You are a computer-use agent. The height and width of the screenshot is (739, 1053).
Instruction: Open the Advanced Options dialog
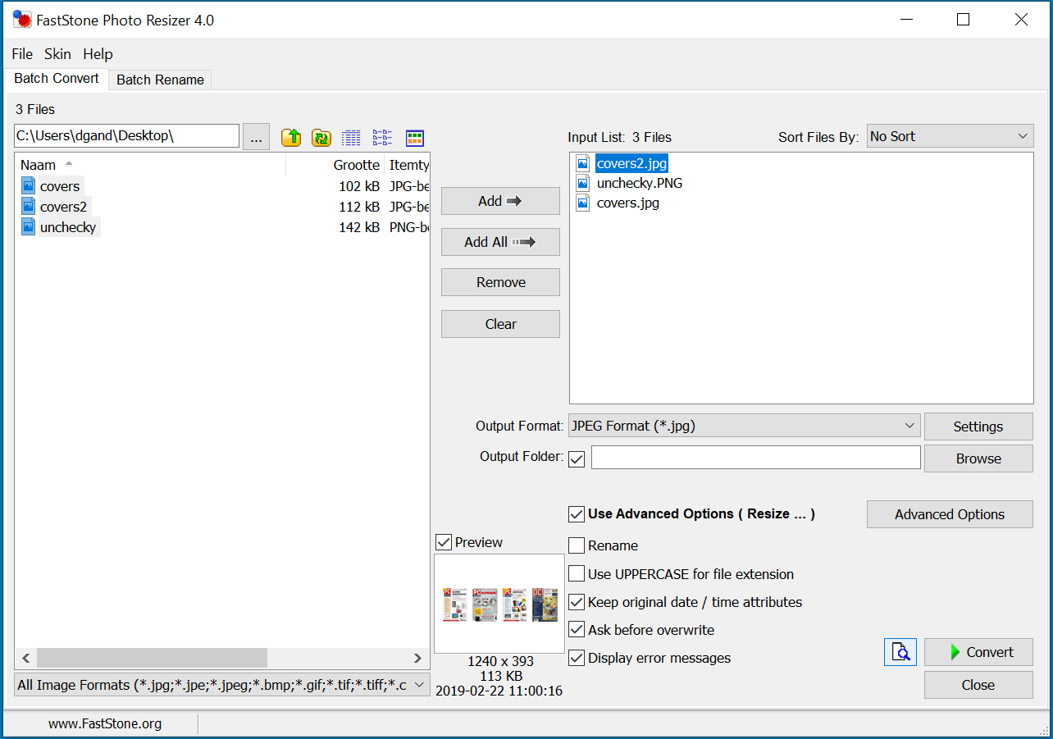[950, 514]
